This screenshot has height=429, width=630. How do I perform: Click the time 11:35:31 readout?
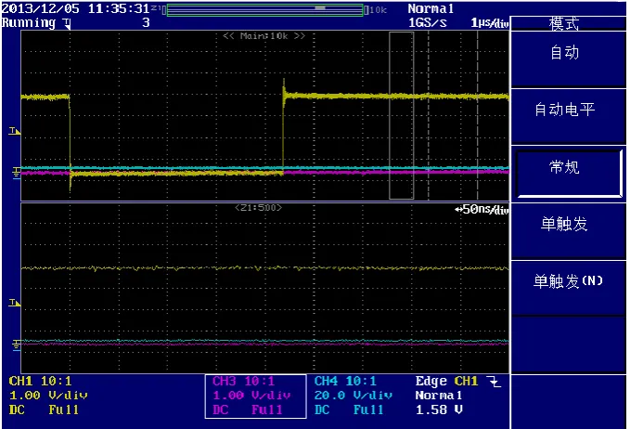coord(119,8)
